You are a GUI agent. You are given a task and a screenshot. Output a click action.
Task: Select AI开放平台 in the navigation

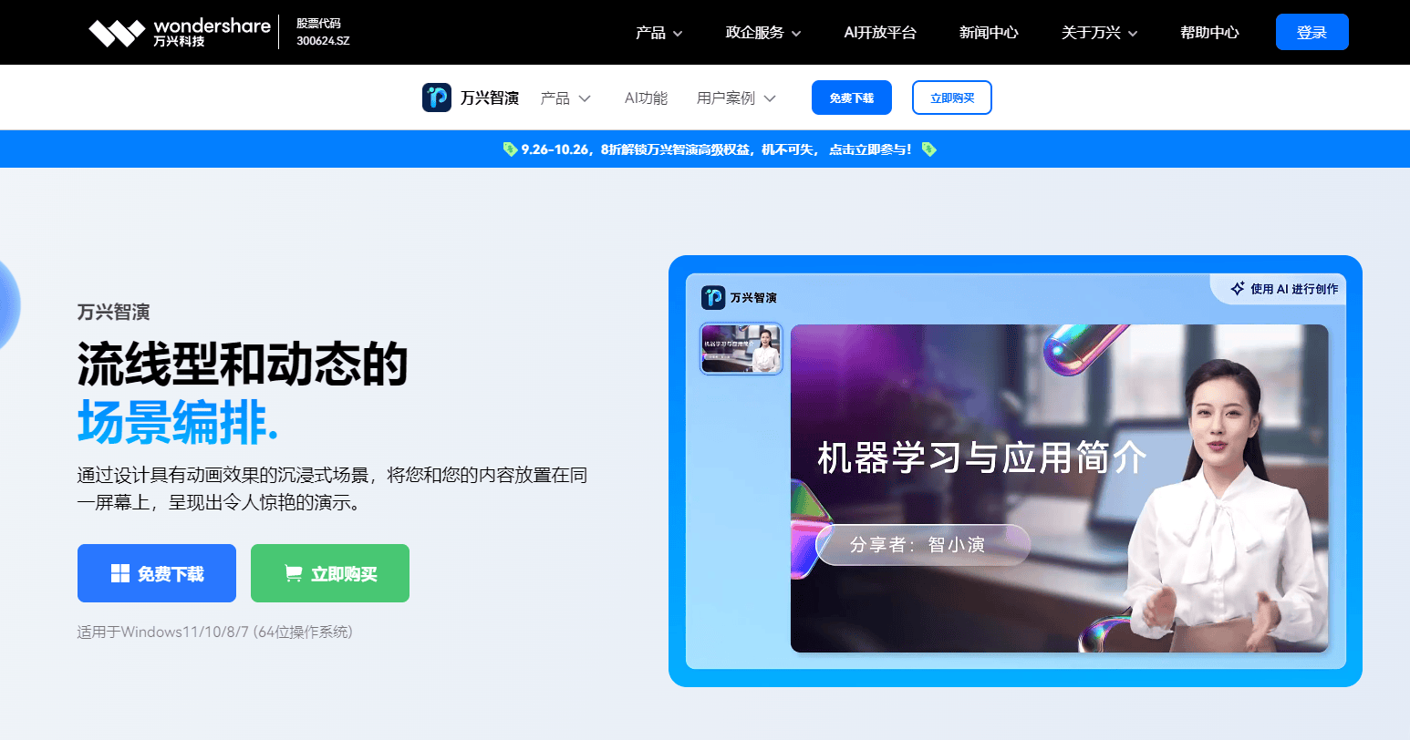click(880, 31)
